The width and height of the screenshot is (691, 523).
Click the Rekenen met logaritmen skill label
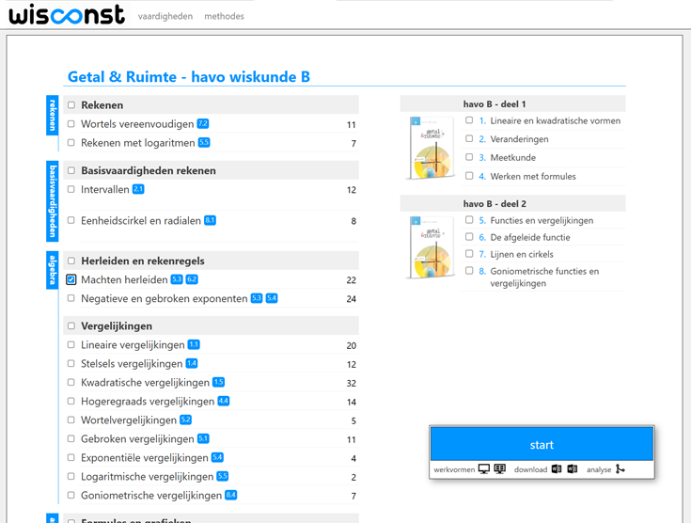tap(138, 143)
